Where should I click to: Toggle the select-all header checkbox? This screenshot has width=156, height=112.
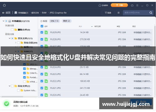click(x=42, y=26)
